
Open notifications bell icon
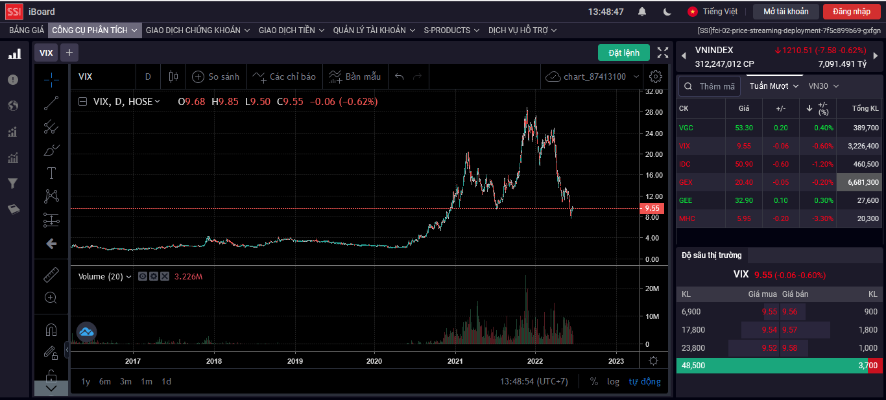(x=642, y=12)
